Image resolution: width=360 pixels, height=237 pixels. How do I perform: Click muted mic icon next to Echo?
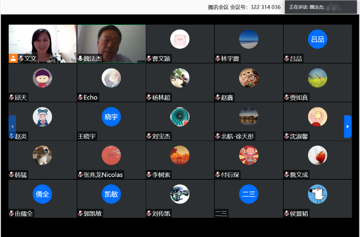80,97
